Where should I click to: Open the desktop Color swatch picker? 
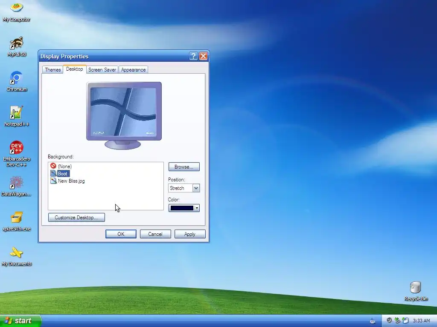[184, 208]
